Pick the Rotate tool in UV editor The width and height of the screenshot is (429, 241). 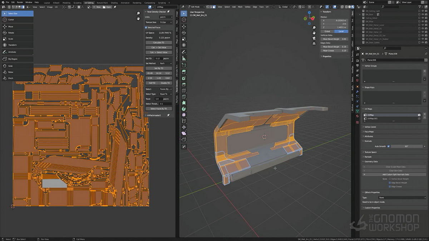18,33
